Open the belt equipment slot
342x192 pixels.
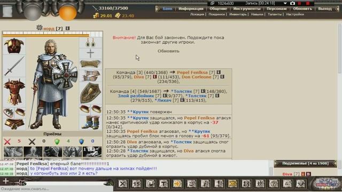[14, 124]
